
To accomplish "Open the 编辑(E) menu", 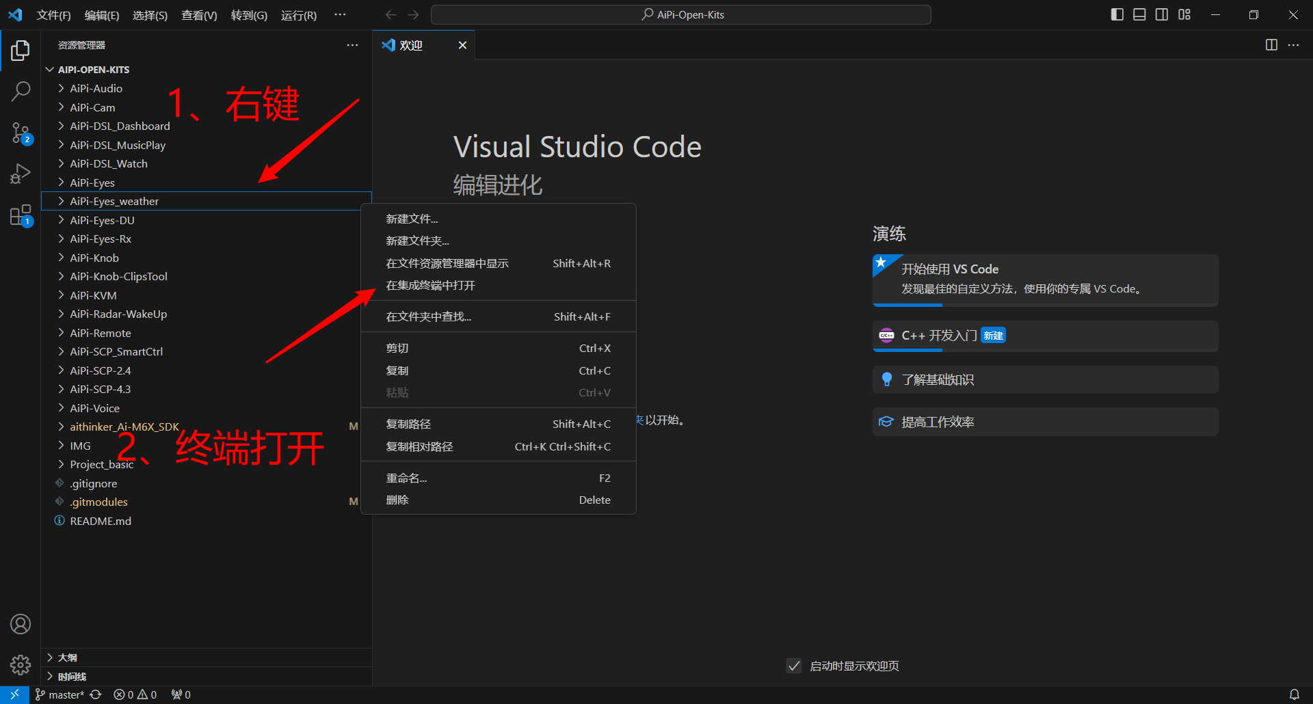I will (102, 15).
